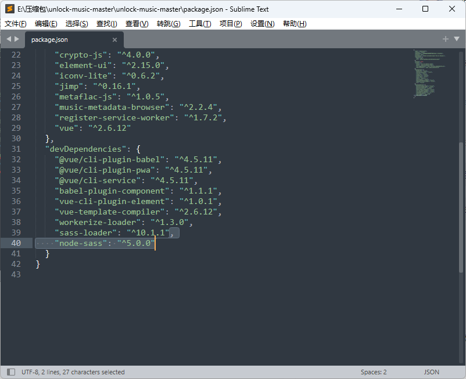This screenshot has height=379, width=466.
Task: Place cursor on "iconv-lite" key
Action: coord(83,76)
